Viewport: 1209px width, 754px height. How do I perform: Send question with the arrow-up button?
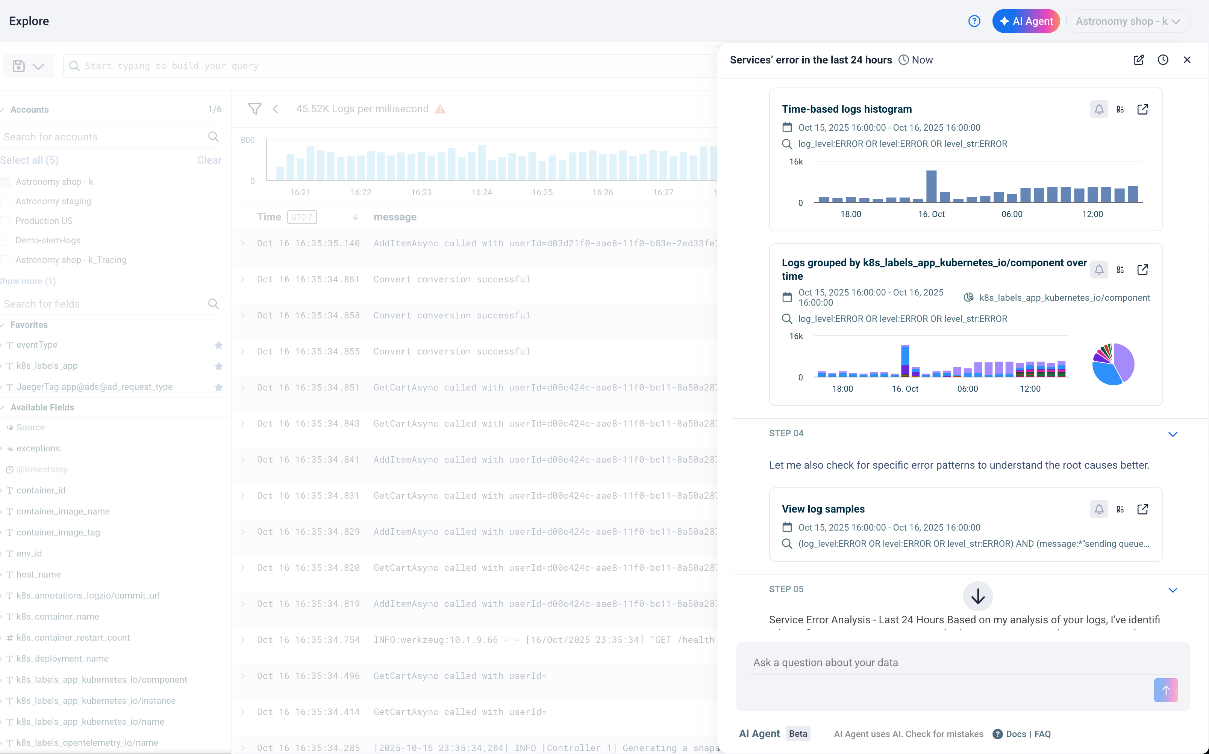coord(1165,690)
